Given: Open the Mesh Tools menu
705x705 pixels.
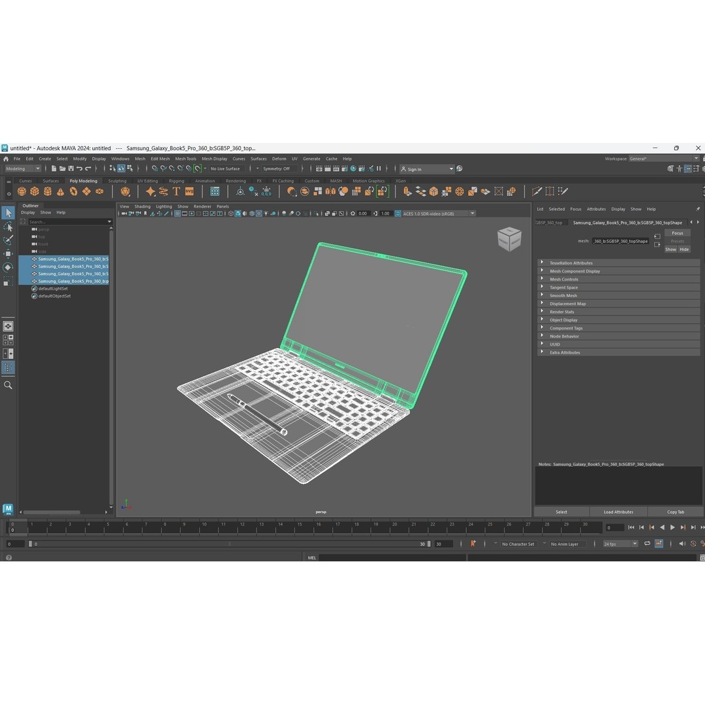Looking at the screenshot, I should click(185, 159).
